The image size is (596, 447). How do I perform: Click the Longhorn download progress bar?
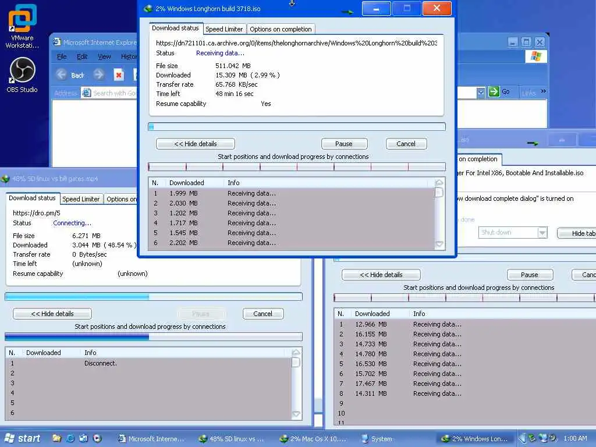click(x=296, y=126)
